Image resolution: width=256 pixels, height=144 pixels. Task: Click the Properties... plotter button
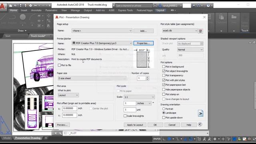(144, 43)
